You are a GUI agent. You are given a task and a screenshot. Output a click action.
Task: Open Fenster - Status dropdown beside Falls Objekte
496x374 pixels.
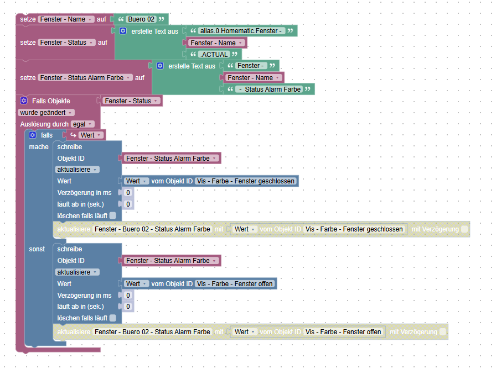(131, 101)
